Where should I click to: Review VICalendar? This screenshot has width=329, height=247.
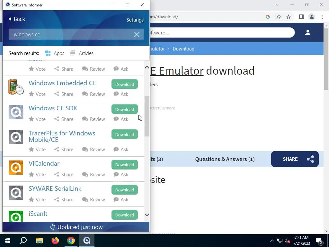coord(93,175)
